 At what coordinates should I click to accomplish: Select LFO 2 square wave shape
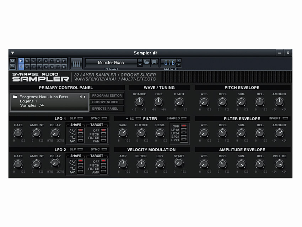click(x=81, y=168)
